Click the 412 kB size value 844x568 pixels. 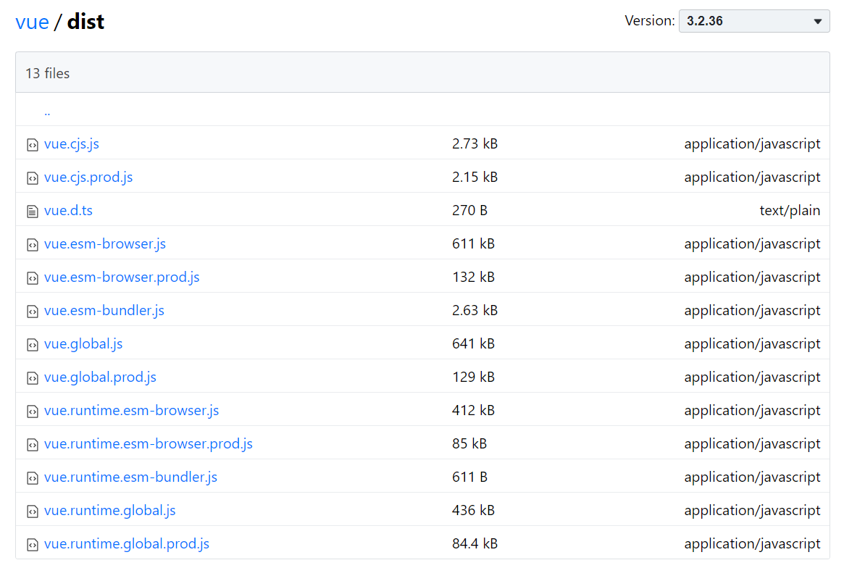coord(473,411)
